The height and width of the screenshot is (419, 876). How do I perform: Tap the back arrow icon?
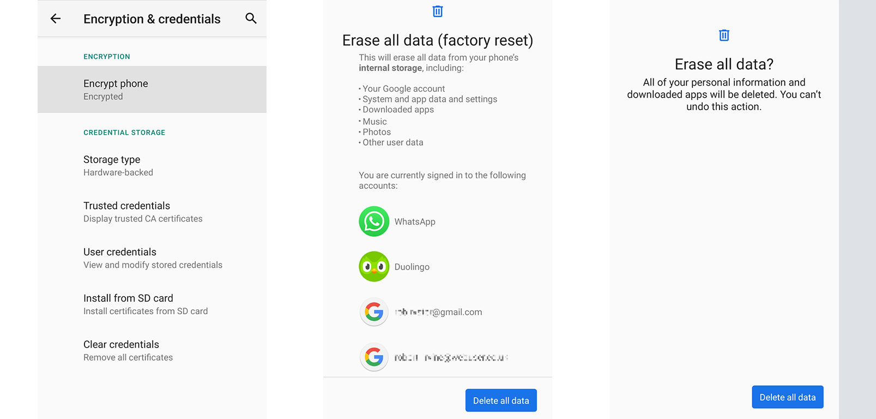56,19
